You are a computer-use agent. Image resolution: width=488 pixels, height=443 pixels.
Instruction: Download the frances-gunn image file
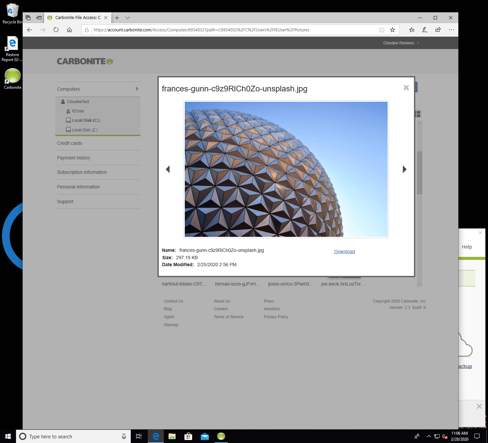344,252
